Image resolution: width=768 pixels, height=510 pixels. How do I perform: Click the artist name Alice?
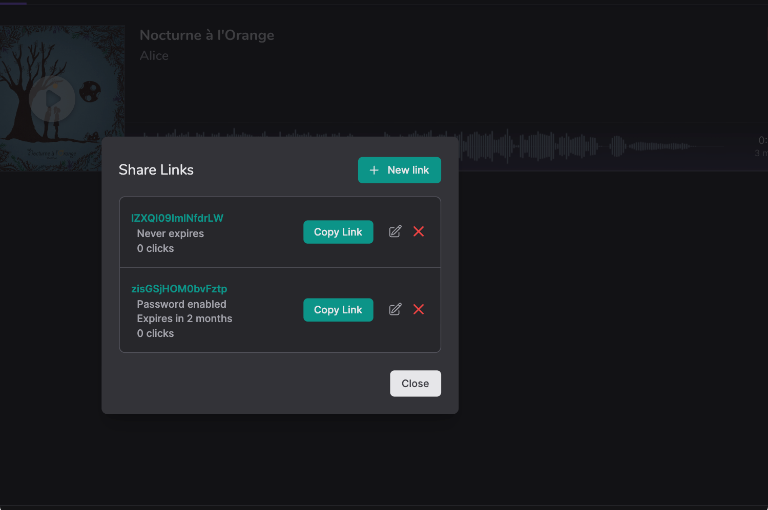coord(154,55)
